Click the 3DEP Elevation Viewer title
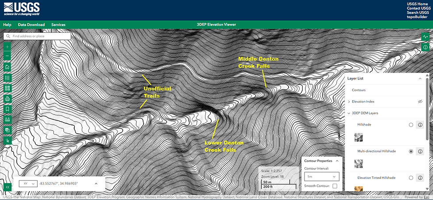Image resolution: width=433 pixels, height=200 pixels. tap(216, 25)
